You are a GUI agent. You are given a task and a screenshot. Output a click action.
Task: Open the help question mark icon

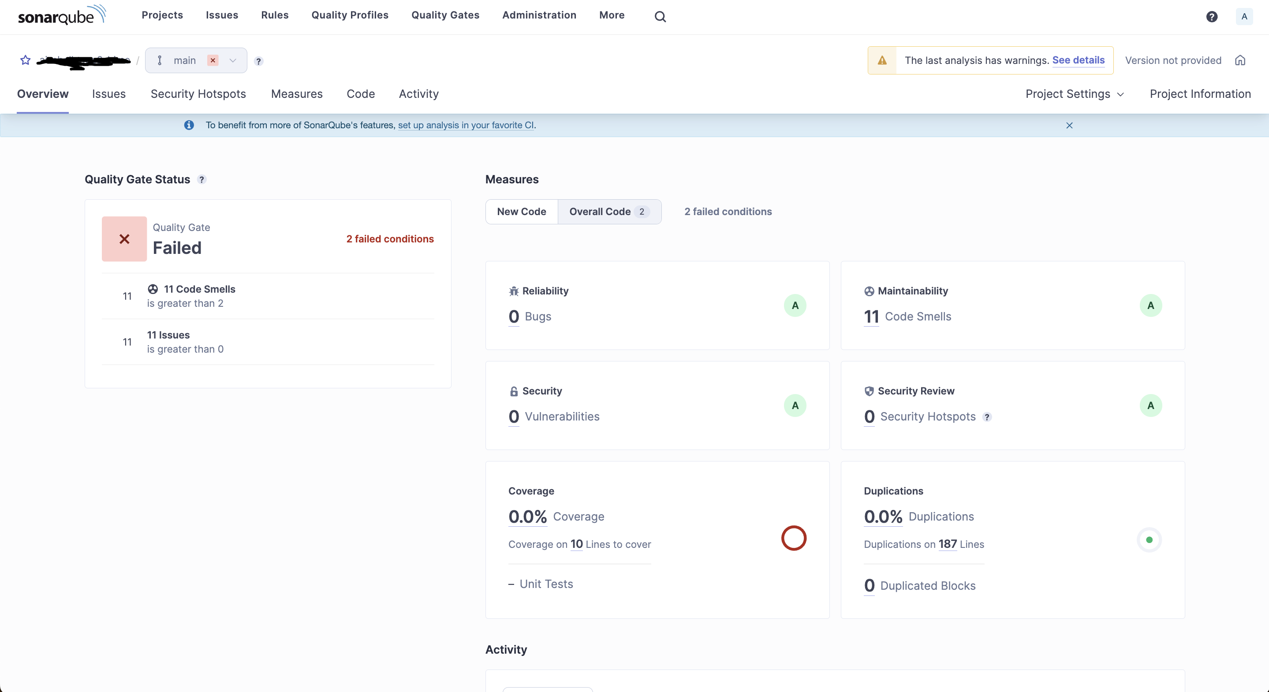pyautogui.click(x=1212, y=17)
